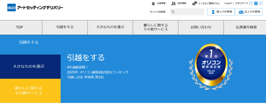
Task: Click the 4年連続受賞！ text
Action: [77, 67]
